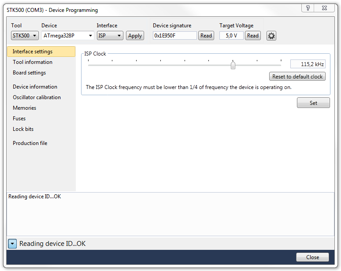Click the help question mark button
Screen dimensions: 341x271
point(308,8)
